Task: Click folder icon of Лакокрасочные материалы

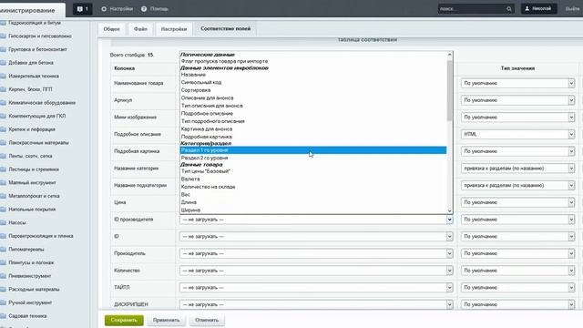Action: pos(3,143)
